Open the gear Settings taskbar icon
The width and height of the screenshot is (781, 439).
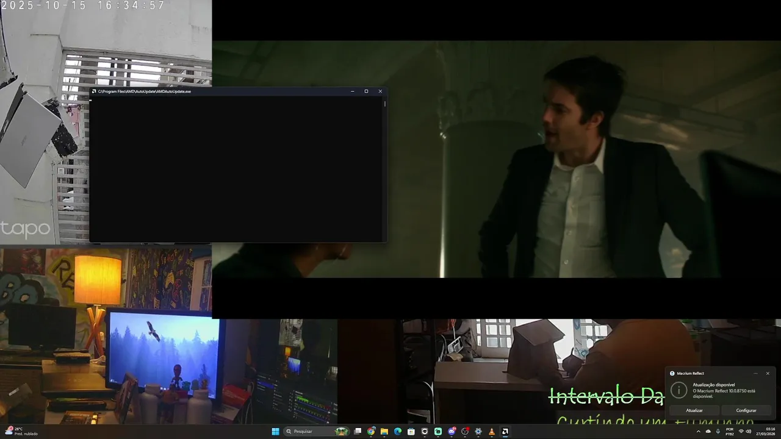478,432
